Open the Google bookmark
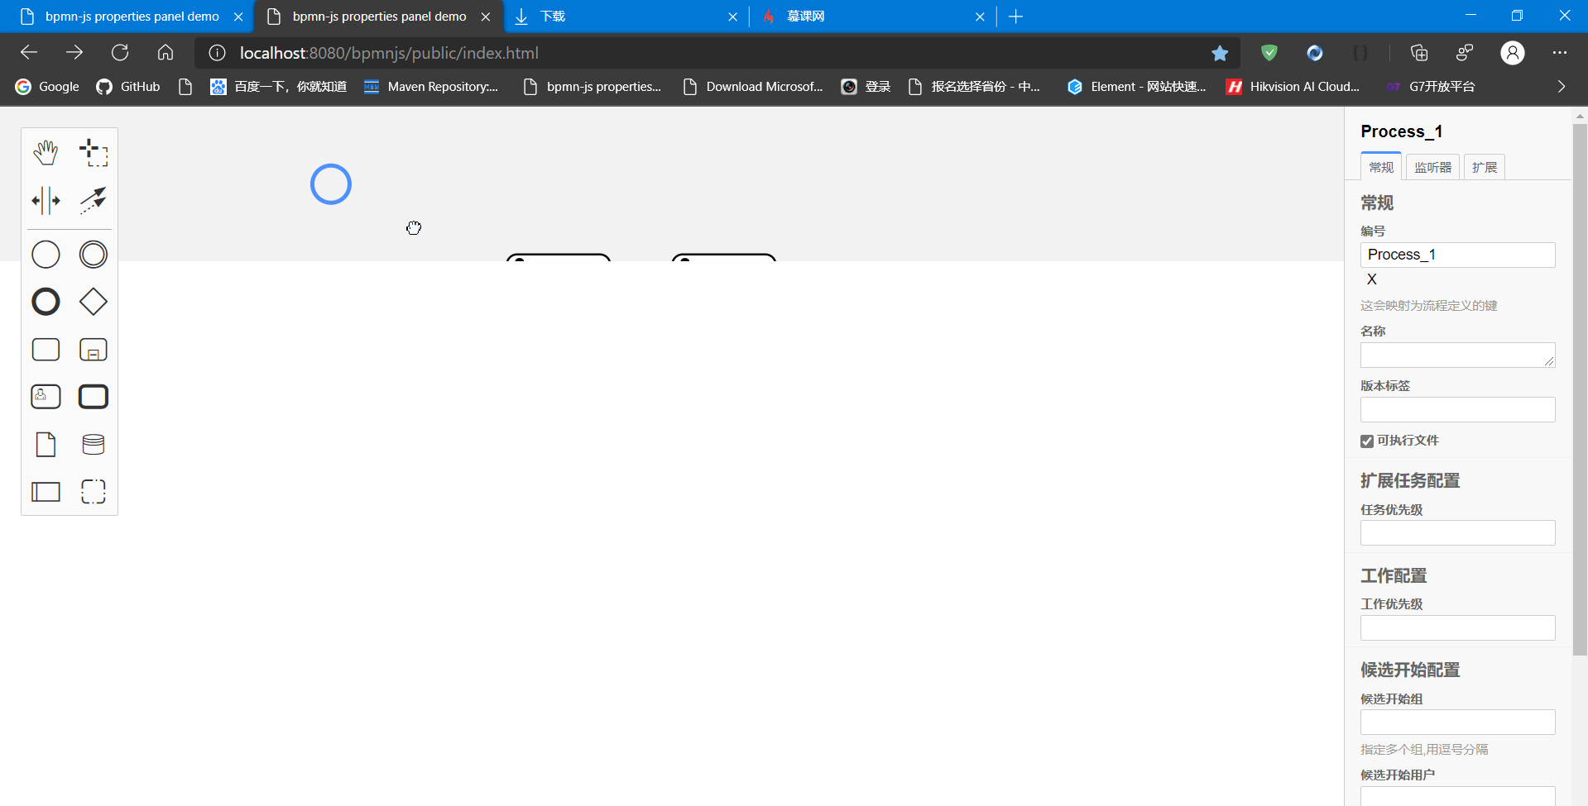The width and height of the screenshot is (1588, 806). click(x=47, y=87)
